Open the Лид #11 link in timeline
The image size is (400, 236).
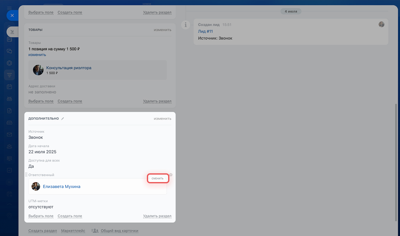pyautogui.click(x=205, y=31)
